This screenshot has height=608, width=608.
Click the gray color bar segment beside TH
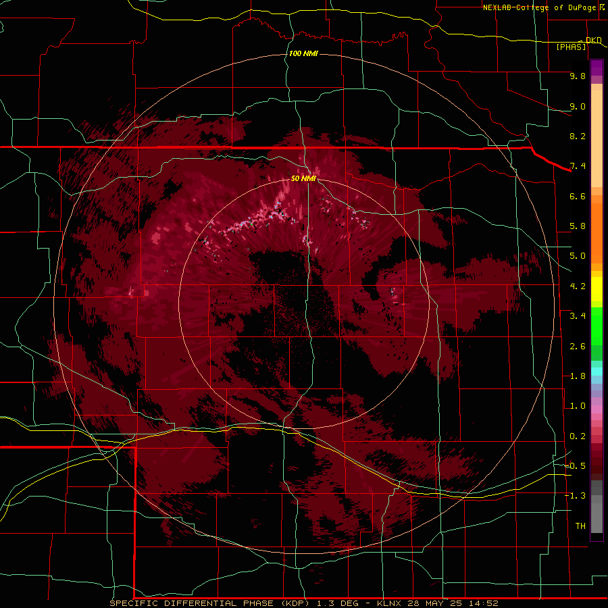[597, 520]
